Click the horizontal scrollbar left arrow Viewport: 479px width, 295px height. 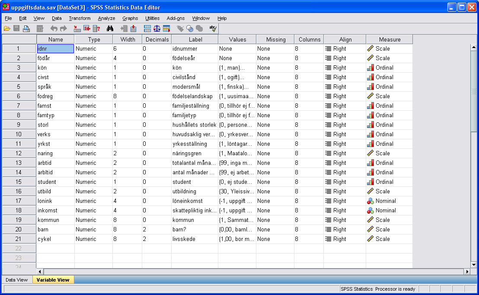coord(40,272)
